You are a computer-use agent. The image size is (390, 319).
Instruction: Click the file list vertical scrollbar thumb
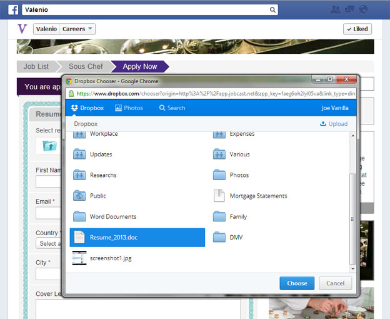pos(352,219)
